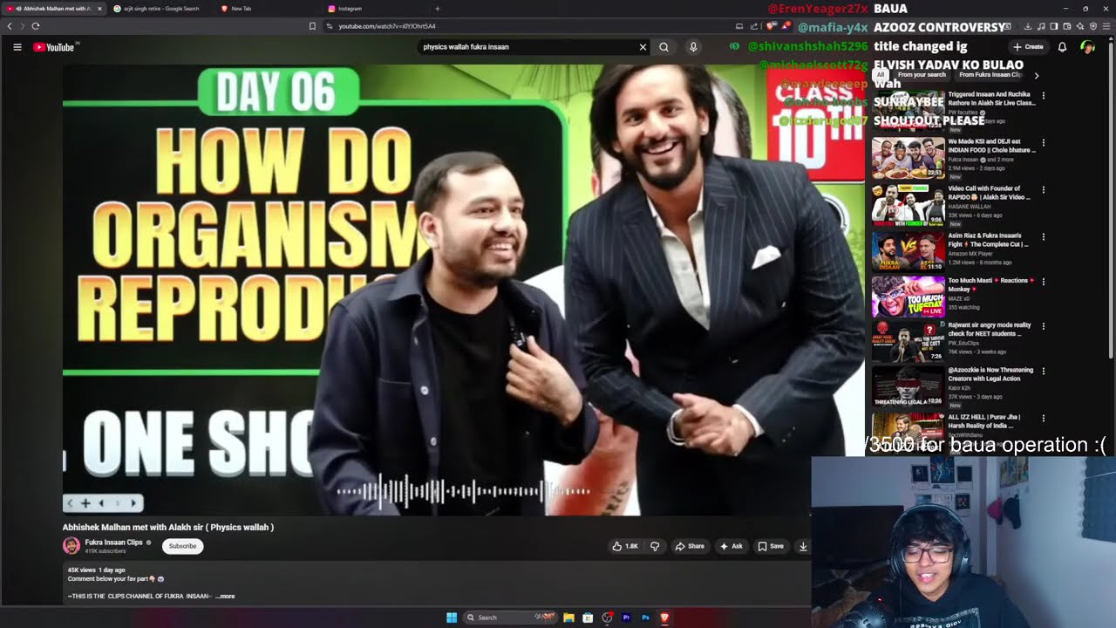Subscribe to Fukra Insaan Clips
Image resolution: width=1116 pixels, height=628 pixels.
pyautogui.click(x=182, y=546)
